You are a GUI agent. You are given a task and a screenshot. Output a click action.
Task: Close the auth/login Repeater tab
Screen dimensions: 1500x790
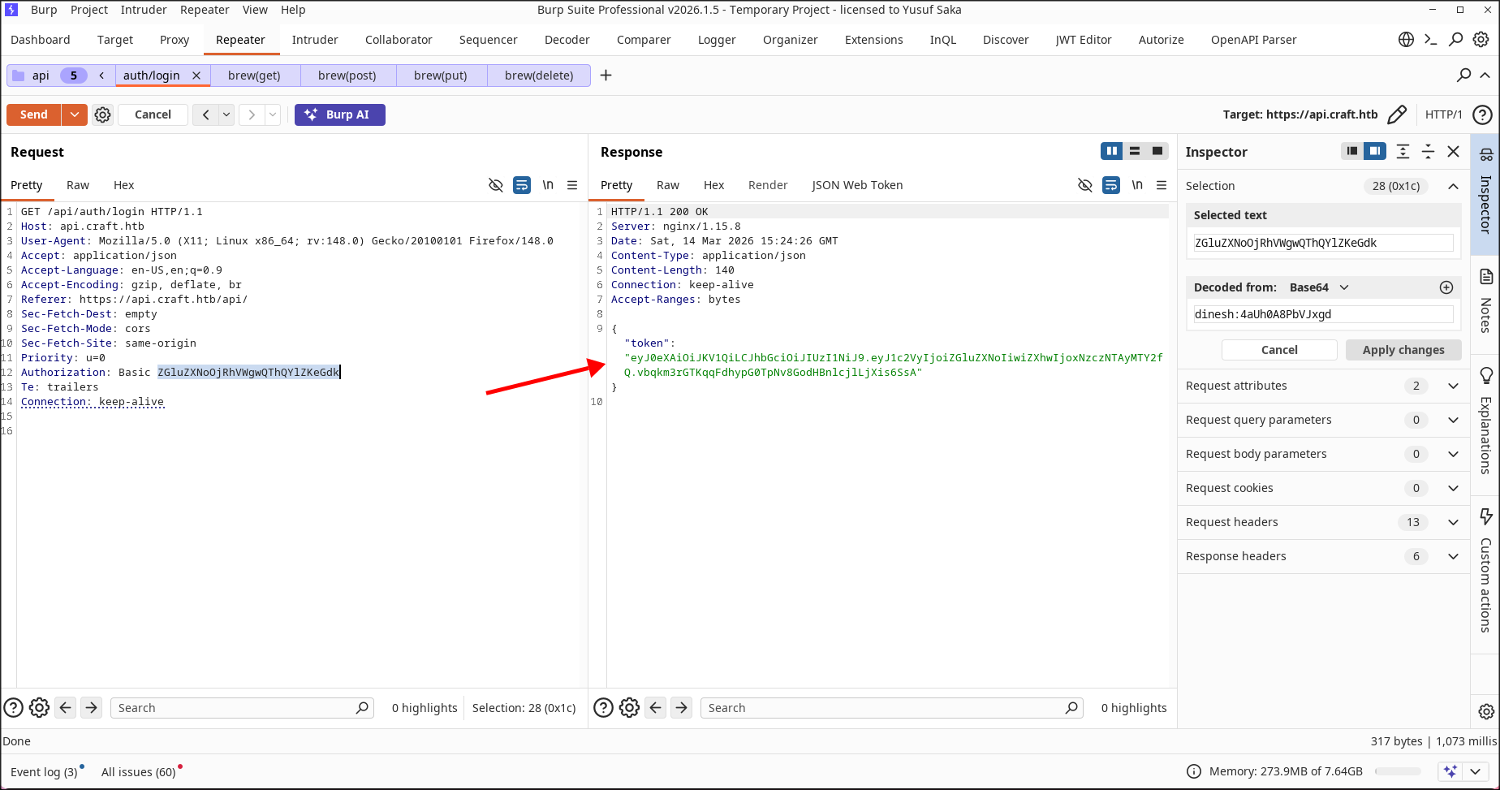pyautogui.click(x=196, y=76)
